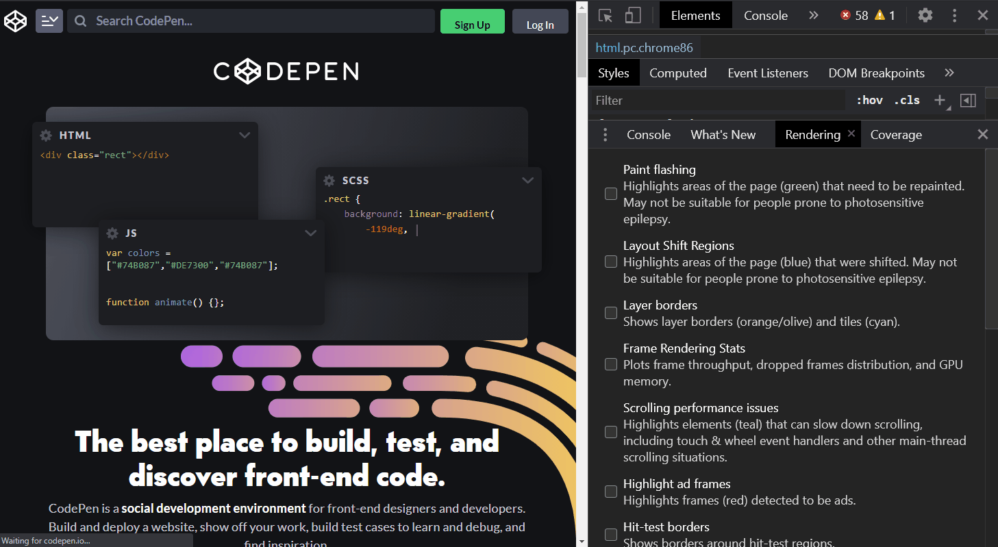Activate the DevTools inspect element picker

(x=605, y=15)
